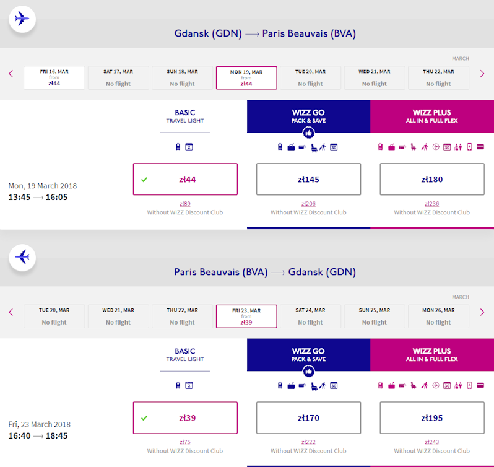Open the zł236 price without Discount Club
The image size is (494, 467).
coord(432,204)
